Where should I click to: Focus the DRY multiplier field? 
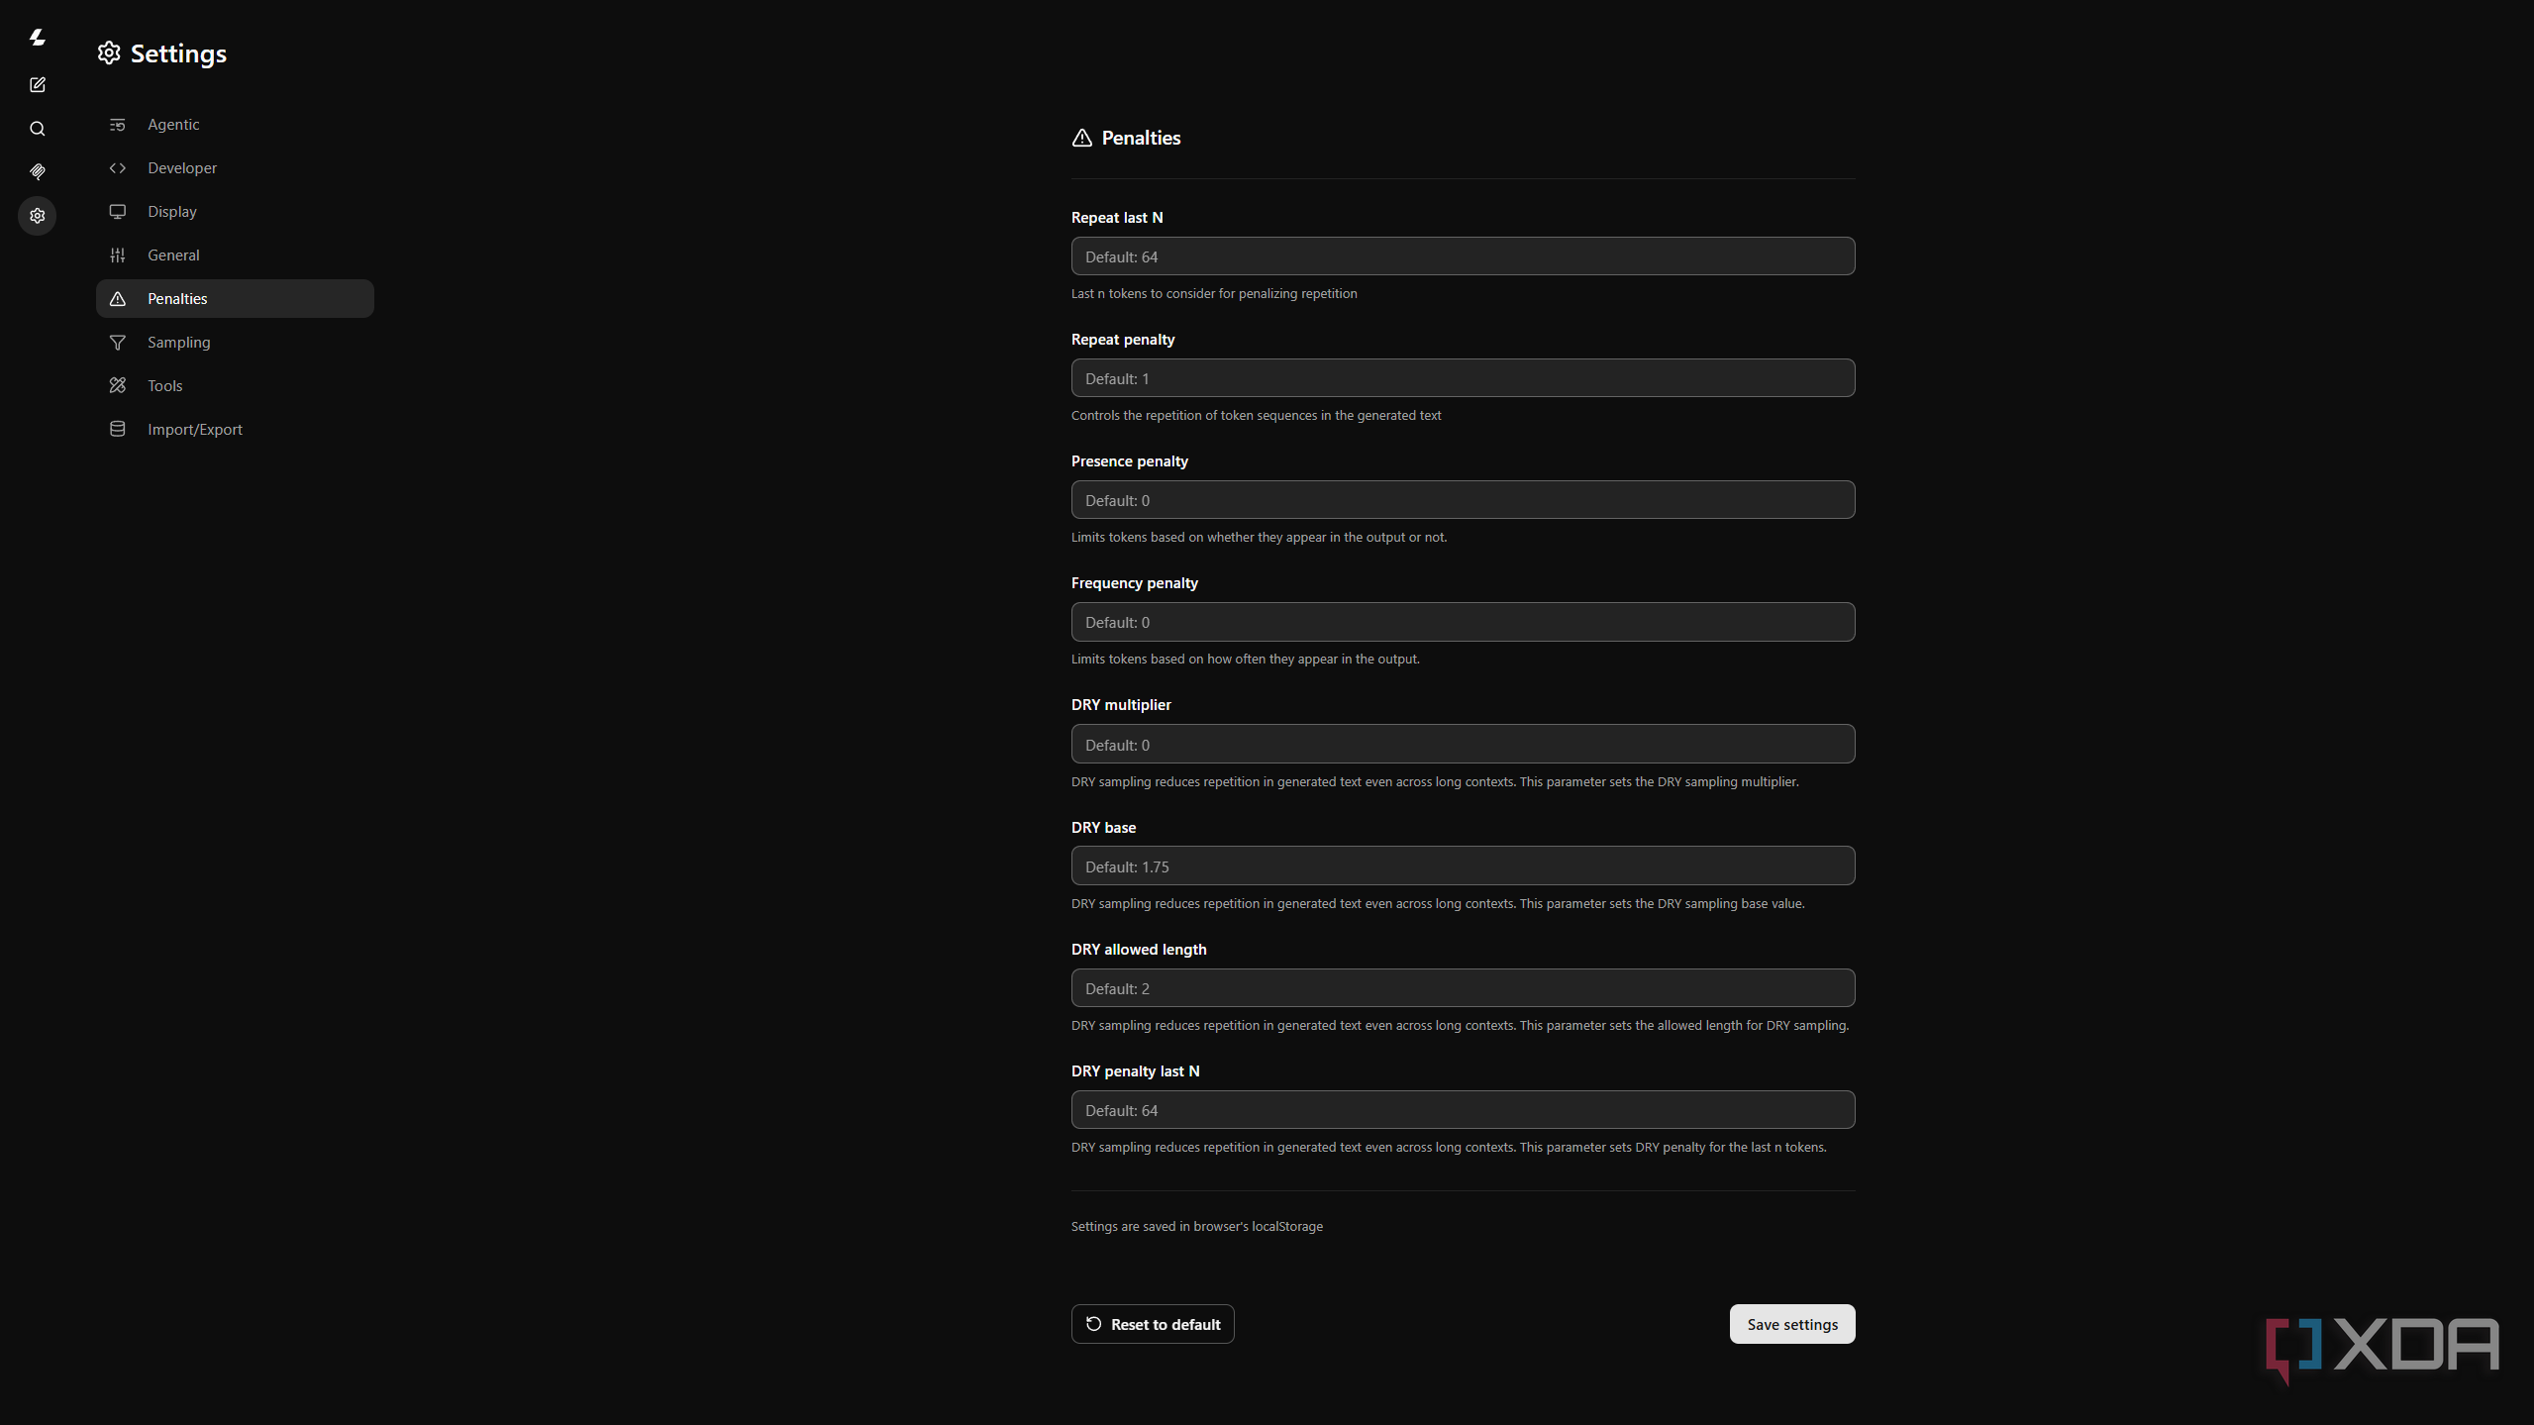click(x=1463, y=745)
